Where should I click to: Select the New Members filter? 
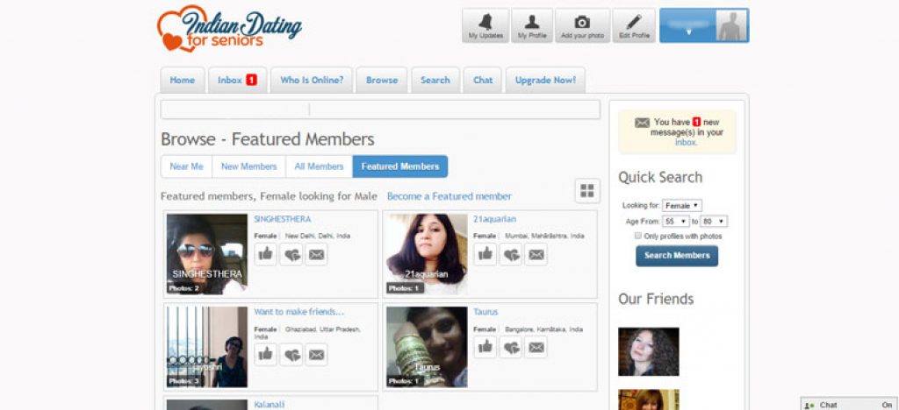[x=248, y=166]
